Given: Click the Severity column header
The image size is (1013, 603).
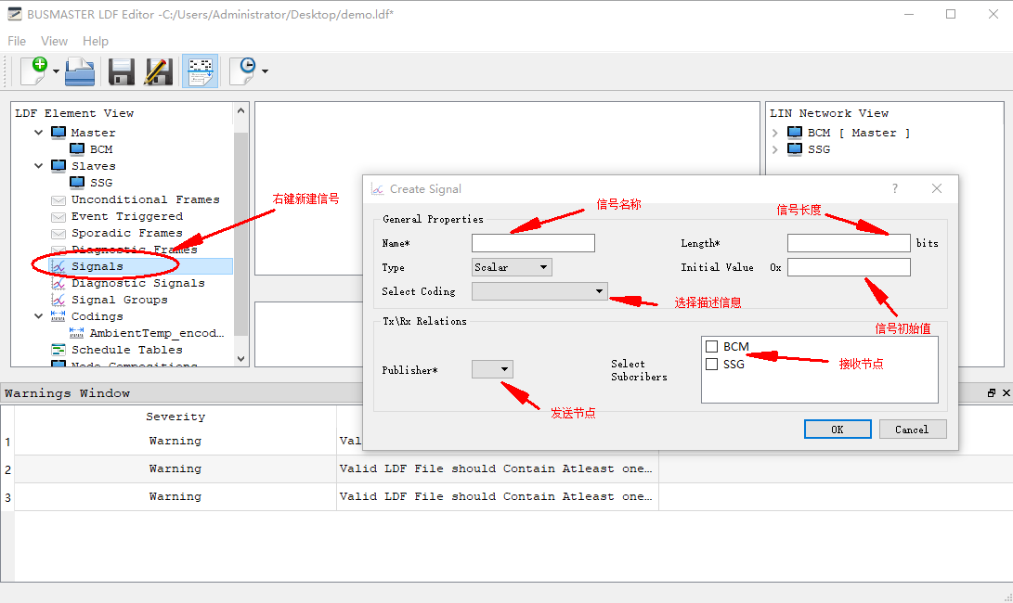Looking at the screenshot, I should click(x=175, y=417).
